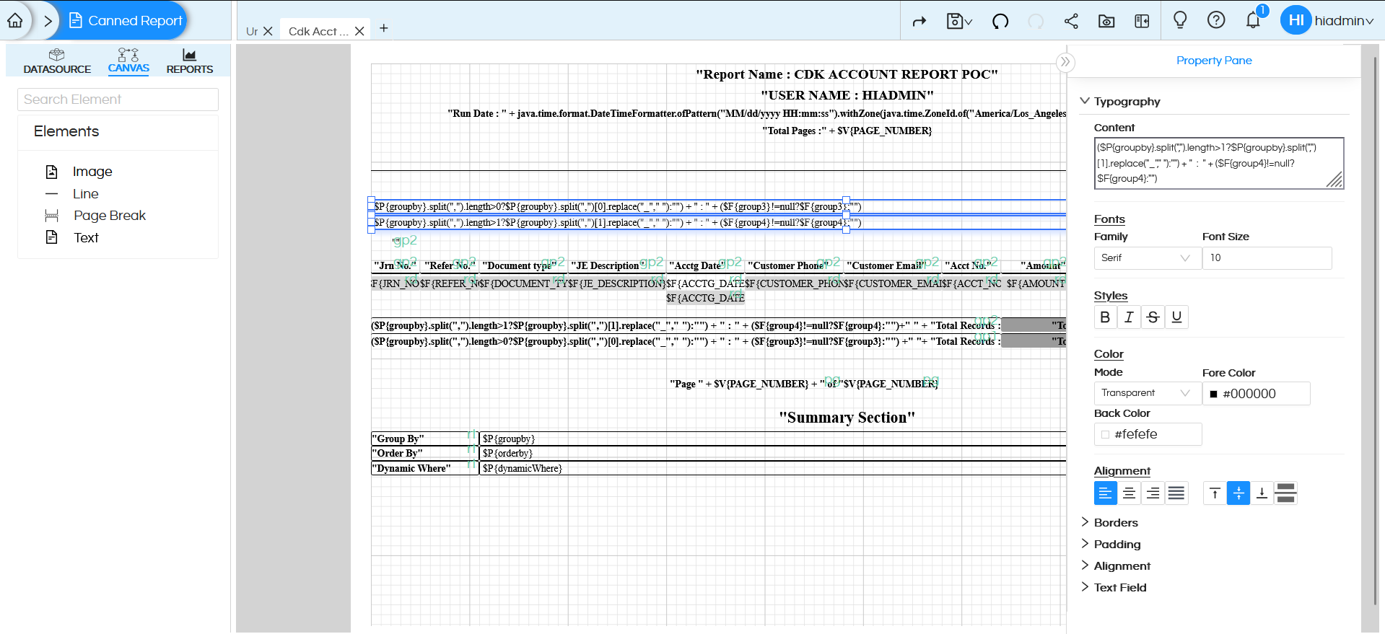Close the Cdk Acct tab

pyautogui.click(x=359, y=31)
